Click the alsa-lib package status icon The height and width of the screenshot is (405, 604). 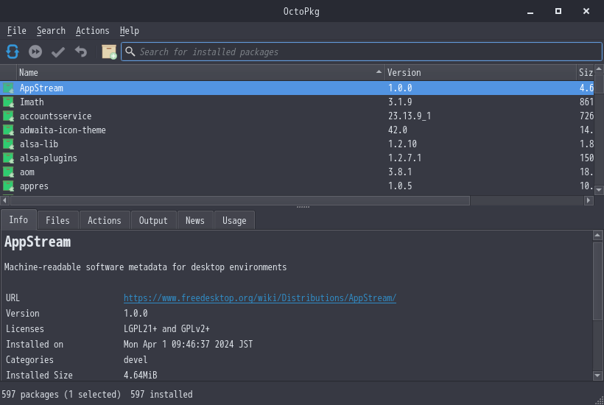9,144
